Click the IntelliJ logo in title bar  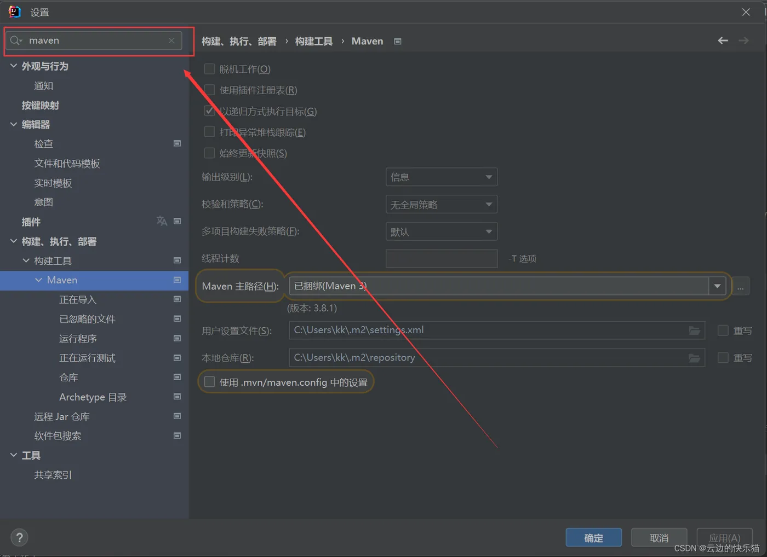(14, 11)
